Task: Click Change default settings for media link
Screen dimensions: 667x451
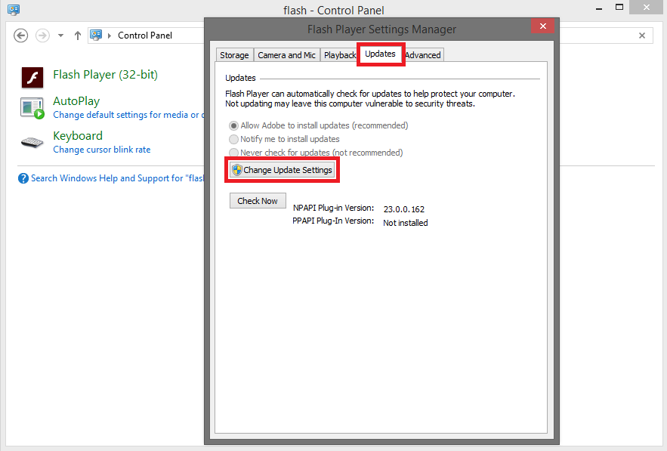Action: point(128,115)
